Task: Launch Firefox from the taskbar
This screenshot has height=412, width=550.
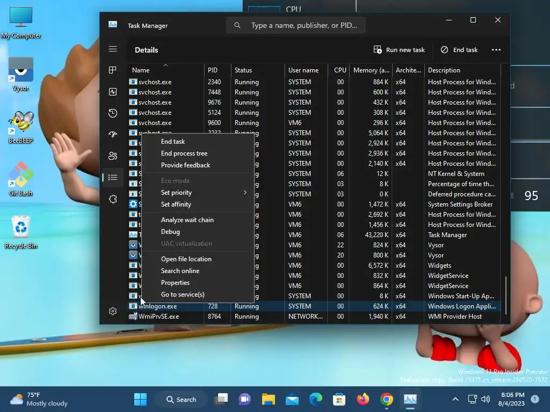Action: 363,399
